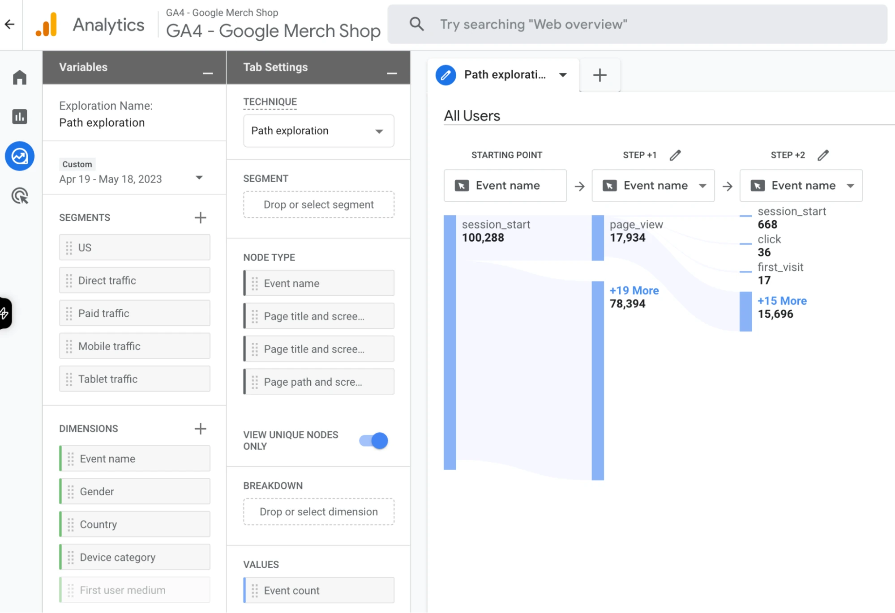This screenshot has width=895, height=613.
Task: Click the search input field
Action: 637,24
